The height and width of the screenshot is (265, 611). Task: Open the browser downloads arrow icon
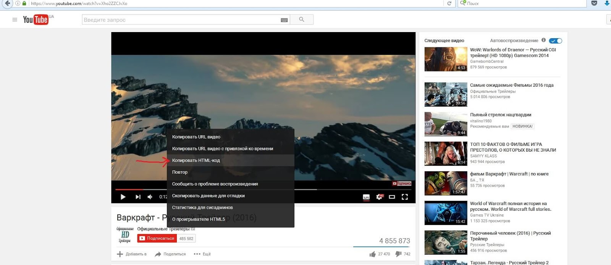[607, 3]
